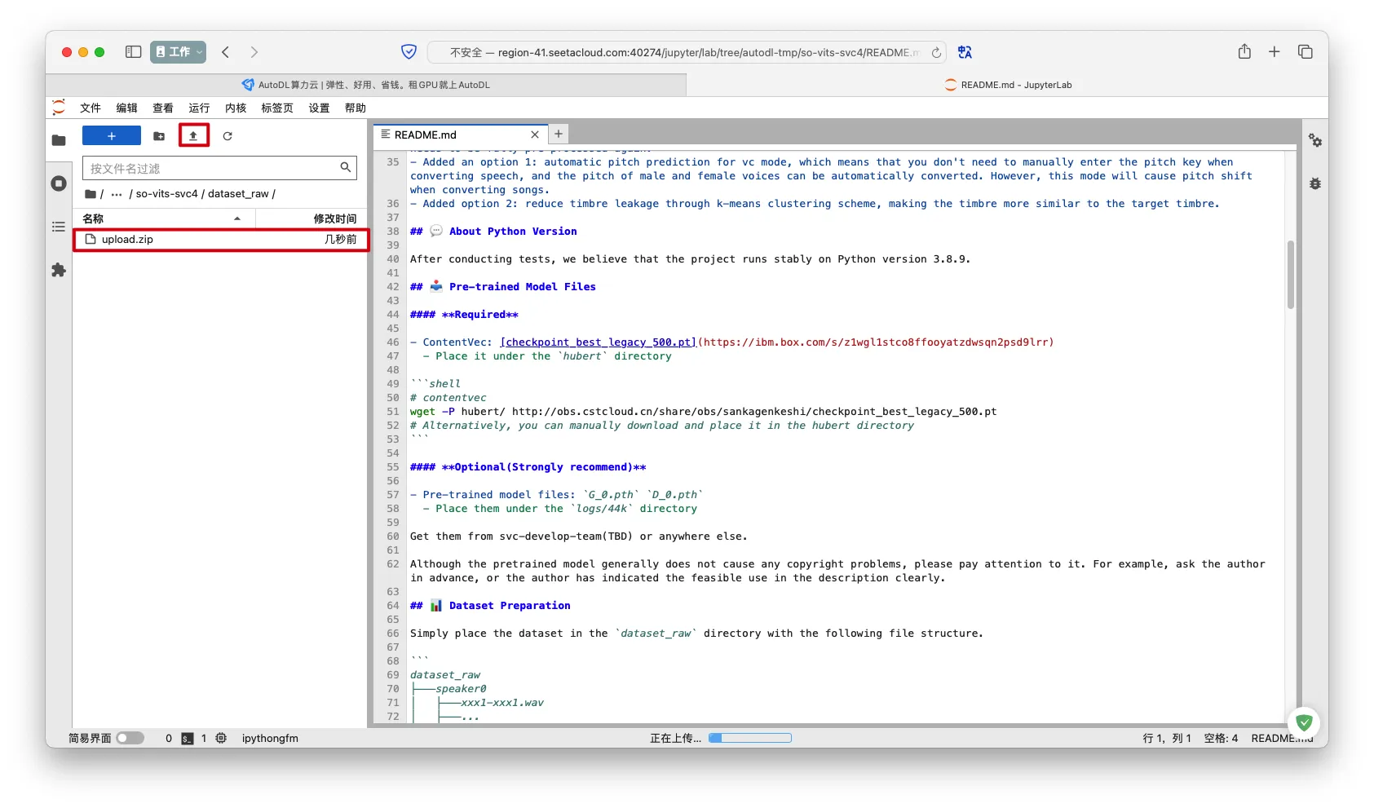Show Safari tab overview
The width and height of the screenshot is (1374, 808).
coord(1306,52)
